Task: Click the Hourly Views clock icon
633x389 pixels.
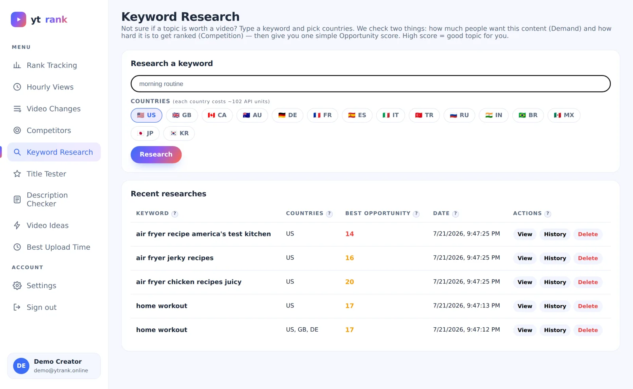Action: 17,87
